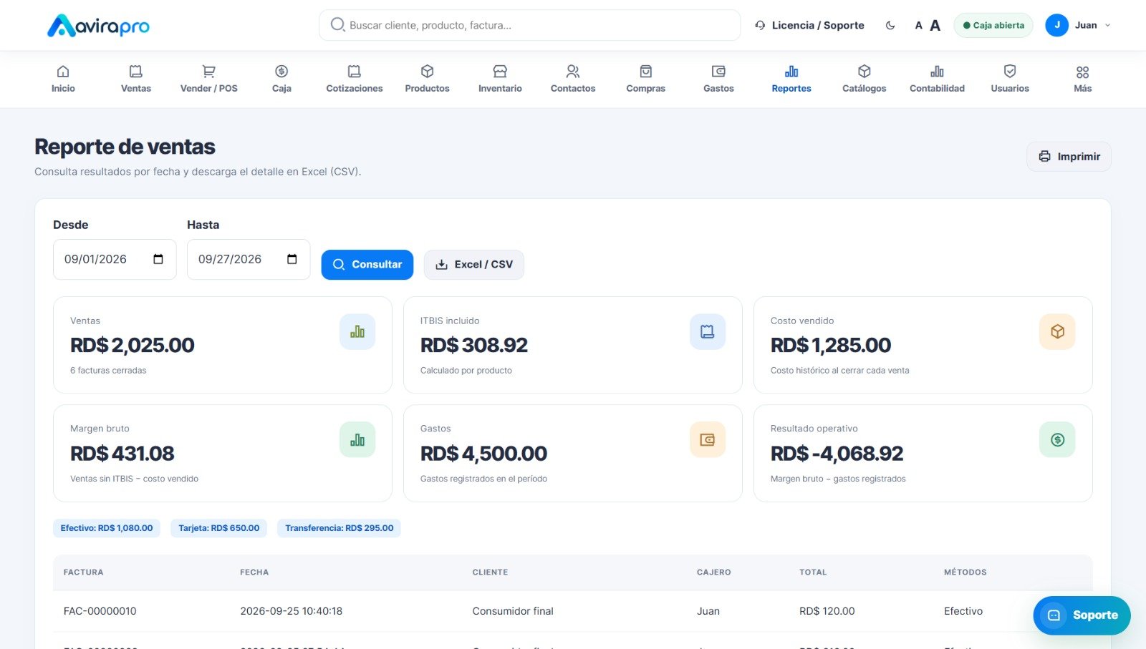
Task: Click the Tarjeta: RD$ 650.00 chip
Action: tap(219, 528)
